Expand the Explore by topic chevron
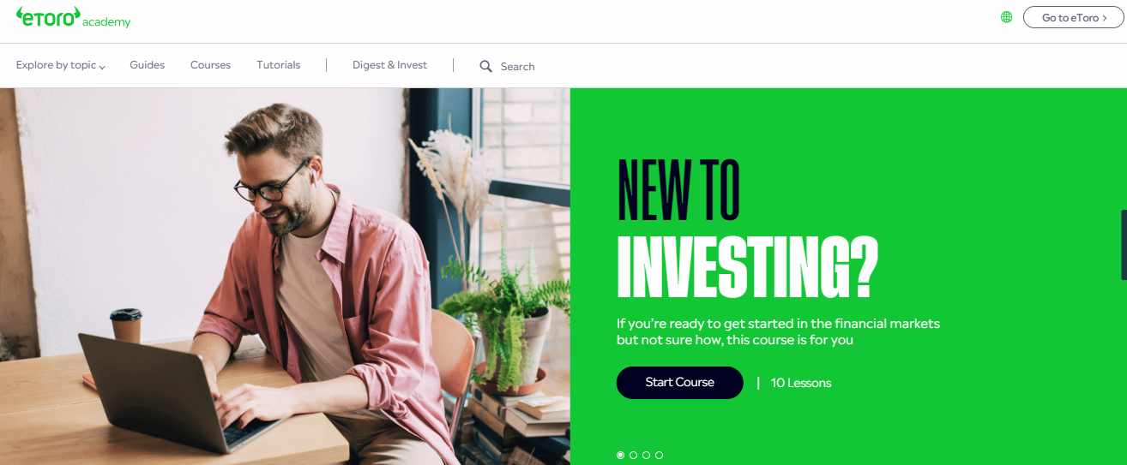 coord(102,67)
